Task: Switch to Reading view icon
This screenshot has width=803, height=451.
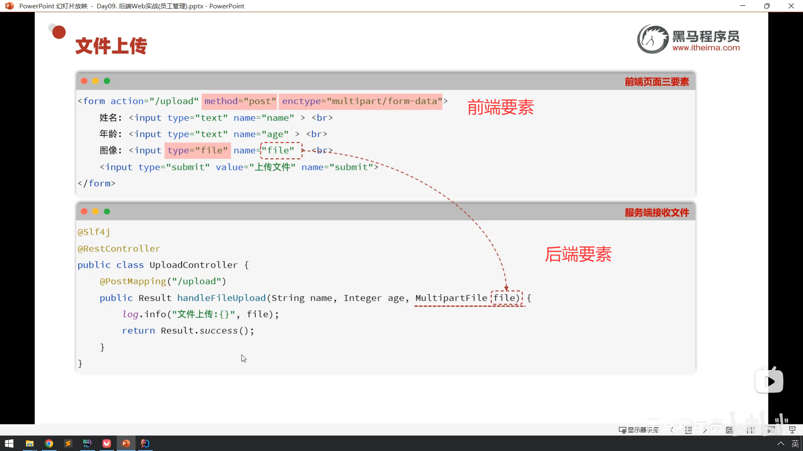Action: [x=771, y=430]
